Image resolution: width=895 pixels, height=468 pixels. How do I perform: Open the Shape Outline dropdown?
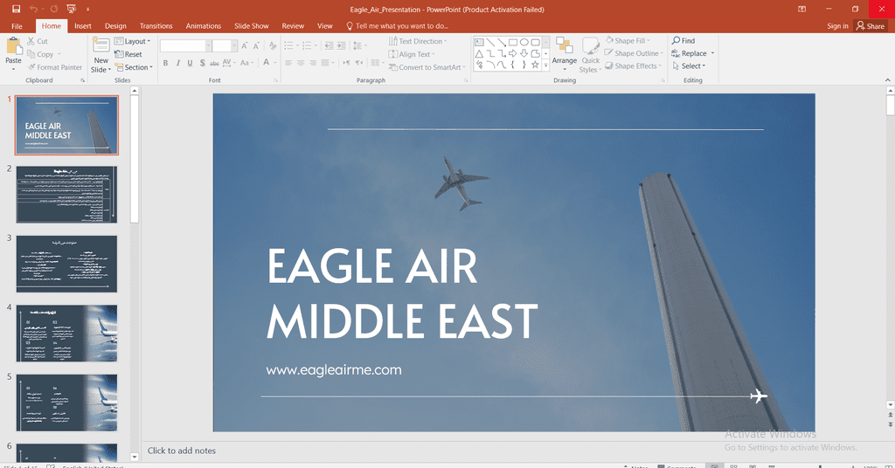pos(635,53)
